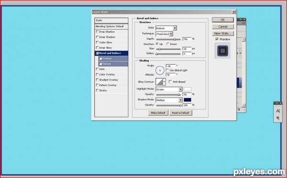Open the Gloss Contour picker arrow
This screenshot has height=178, width=287.
point(164,82)
